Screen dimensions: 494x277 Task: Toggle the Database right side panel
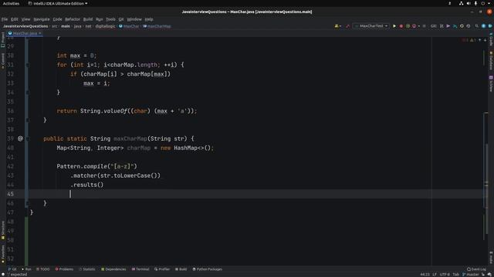(x=491, y=61)
